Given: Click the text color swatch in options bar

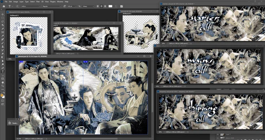Looking at the screenshot, I should pyautogui.click(x=110, y=6).
